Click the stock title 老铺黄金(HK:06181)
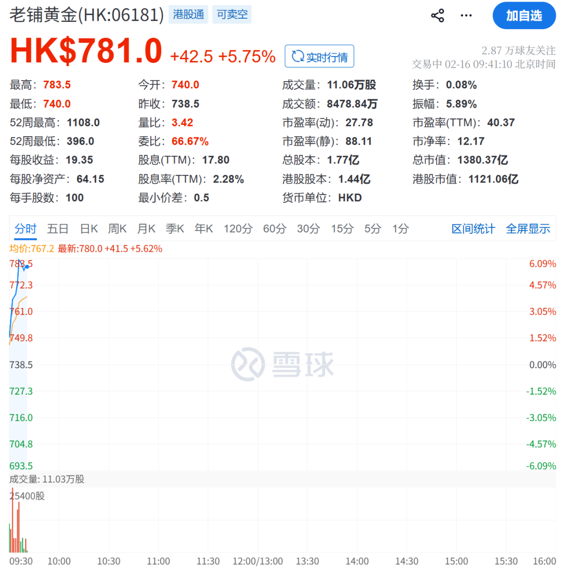 coord(86,15)
